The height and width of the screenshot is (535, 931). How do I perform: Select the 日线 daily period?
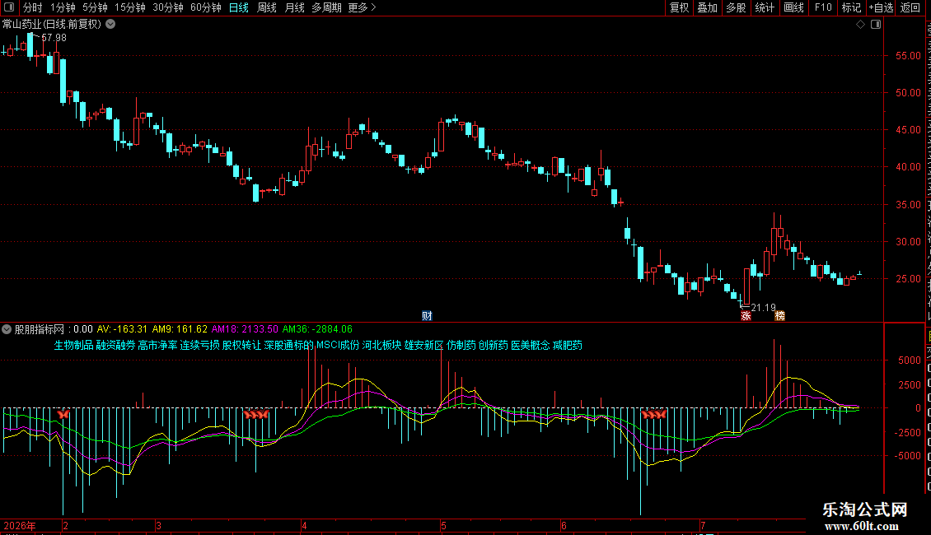tap(239, 7)
